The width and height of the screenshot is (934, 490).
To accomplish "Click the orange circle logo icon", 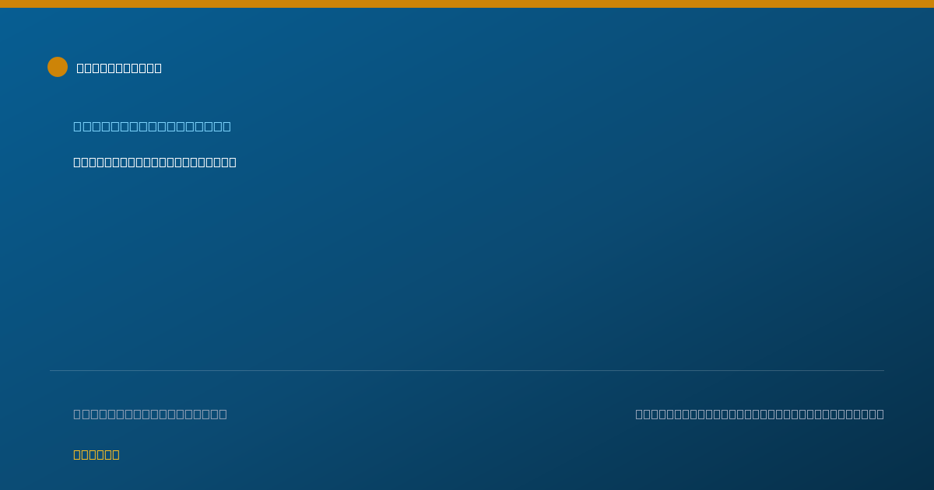I will (58, 67).
